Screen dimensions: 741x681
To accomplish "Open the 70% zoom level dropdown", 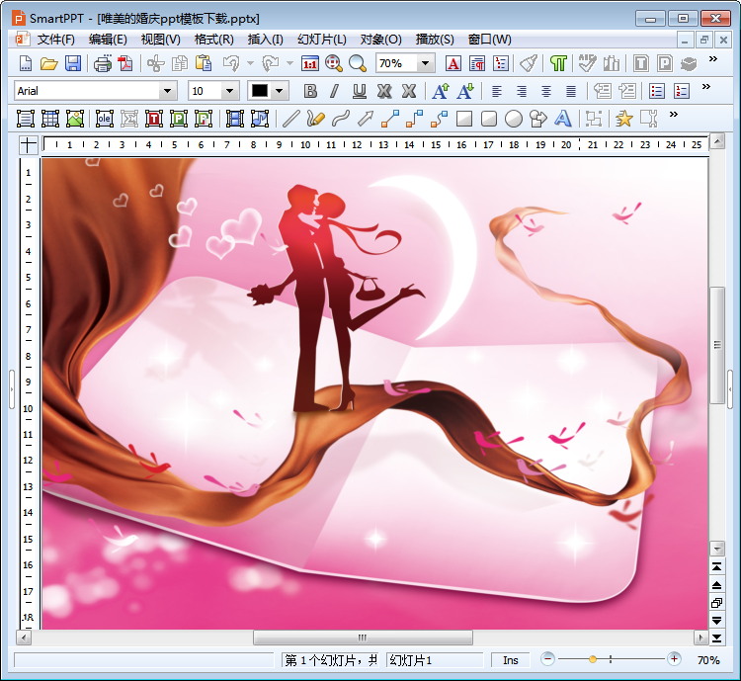I will pyautogui.click(x=426, y=63).
